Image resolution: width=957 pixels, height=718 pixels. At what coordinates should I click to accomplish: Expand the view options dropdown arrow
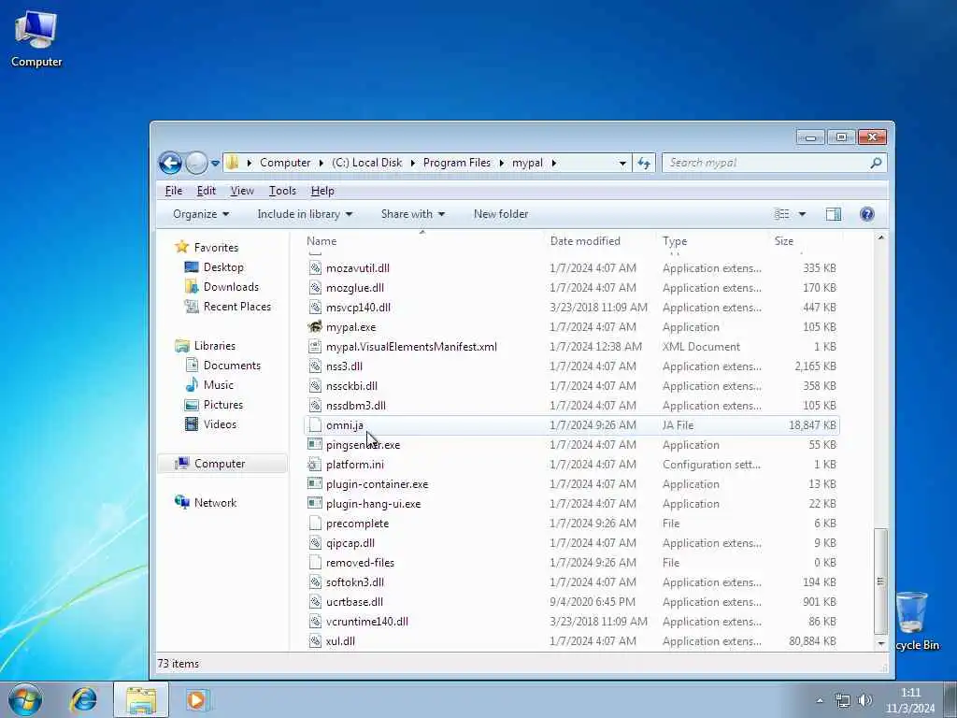(x=802, y=214)
